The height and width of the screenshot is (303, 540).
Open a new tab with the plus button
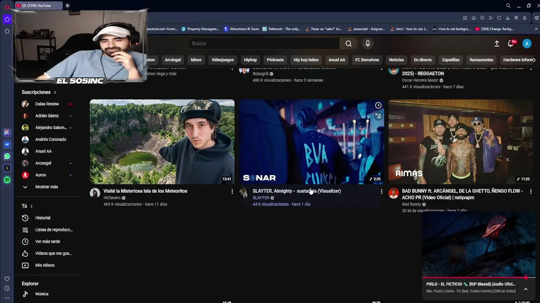tap(67, 5)
